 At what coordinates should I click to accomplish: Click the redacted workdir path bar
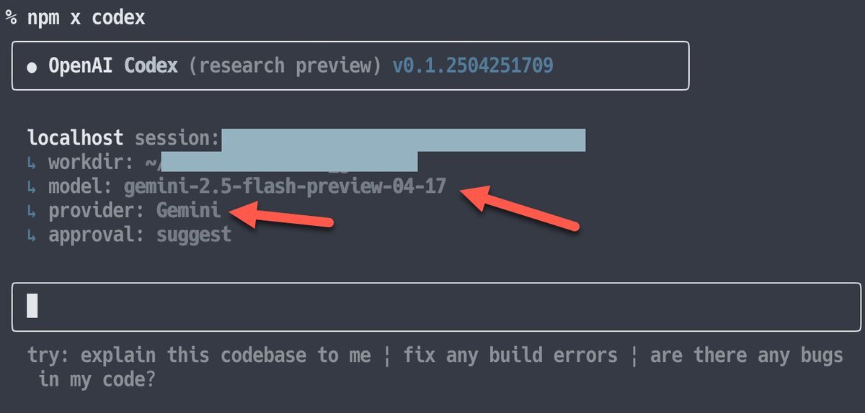(289, 161)
